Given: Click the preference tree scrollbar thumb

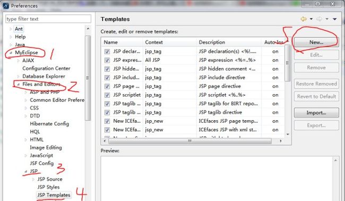Looking at the screenshot, I should click(88, 78).
